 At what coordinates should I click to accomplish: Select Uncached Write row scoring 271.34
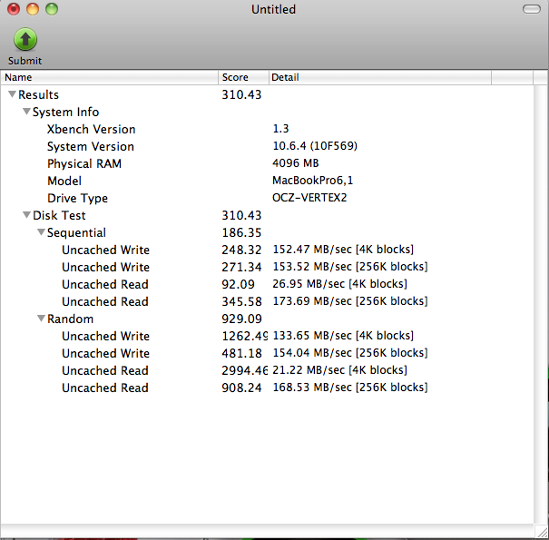pos(267,267)
